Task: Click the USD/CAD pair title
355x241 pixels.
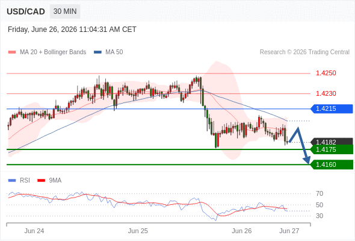Action: tap(26, 11)
